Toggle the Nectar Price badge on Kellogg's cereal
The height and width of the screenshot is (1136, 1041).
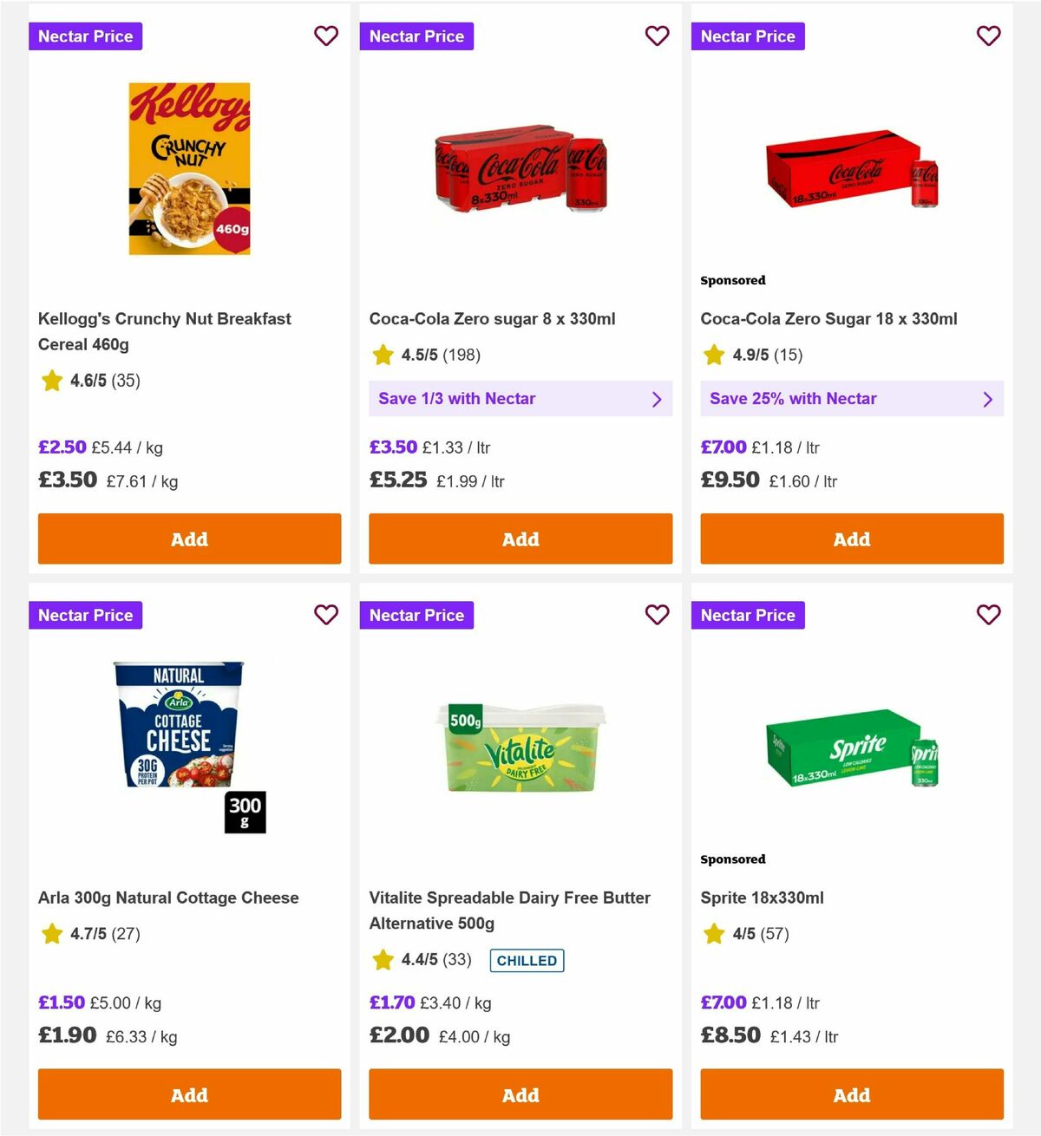pos(85,36)
